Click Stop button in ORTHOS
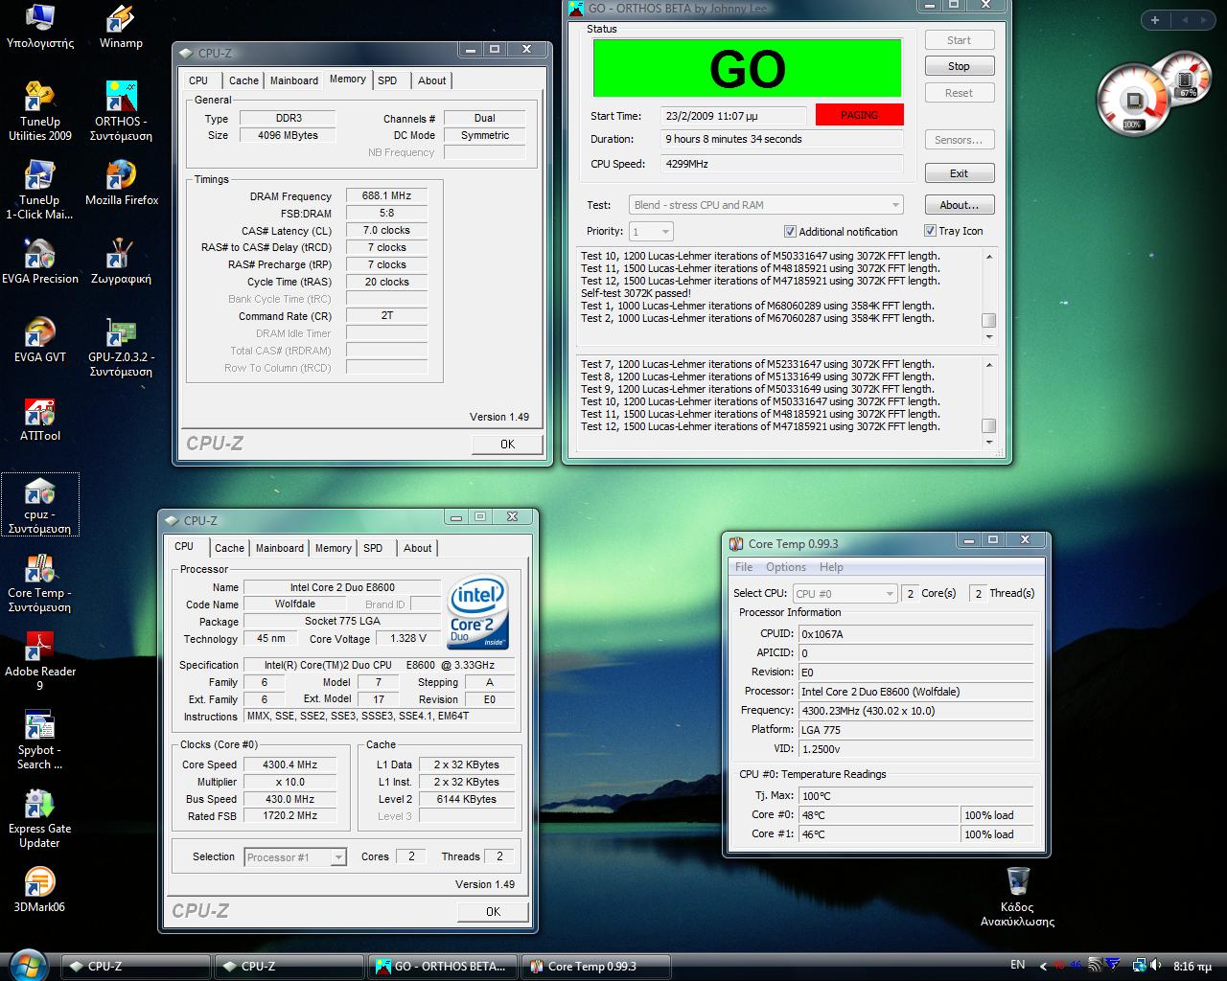Screen dimensions: 1227x981 coord(959,66)
